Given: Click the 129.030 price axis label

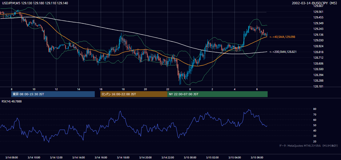Looking at the screenshot, I should coord(318,40).
